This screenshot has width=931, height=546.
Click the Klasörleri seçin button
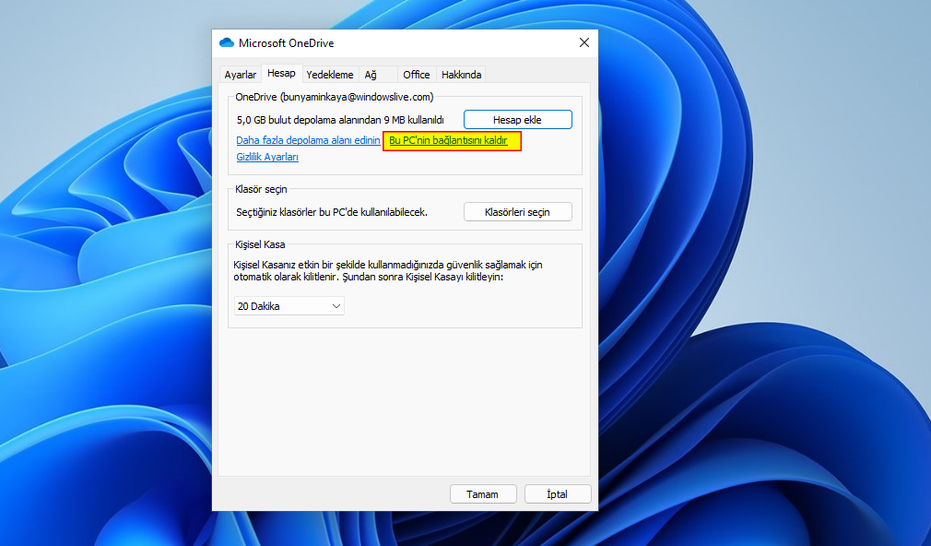517,211
